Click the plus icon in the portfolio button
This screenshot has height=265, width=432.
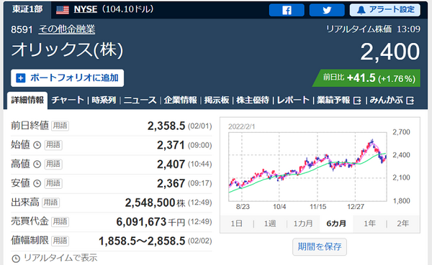(x=21, y=78)
